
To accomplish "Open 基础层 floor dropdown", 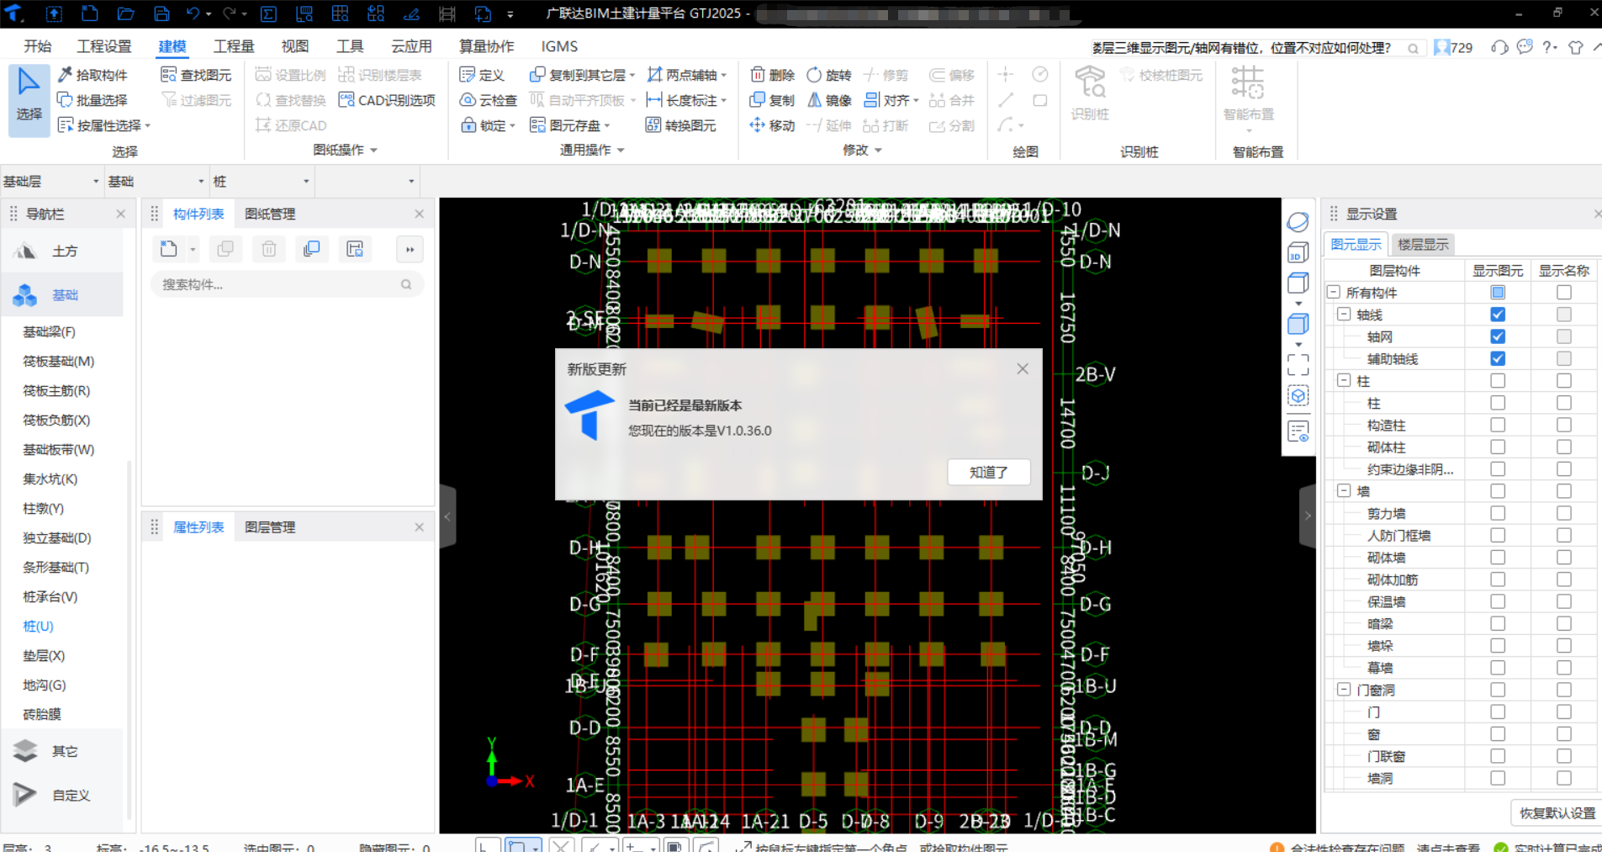I will pos(51,181).
